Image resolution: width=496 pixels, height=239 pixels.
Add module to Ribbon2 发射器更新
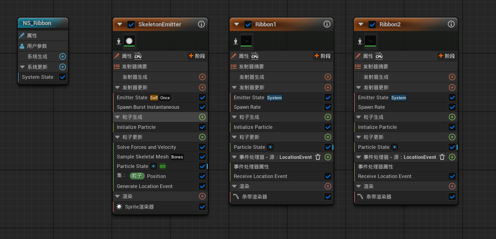(452, 87)
